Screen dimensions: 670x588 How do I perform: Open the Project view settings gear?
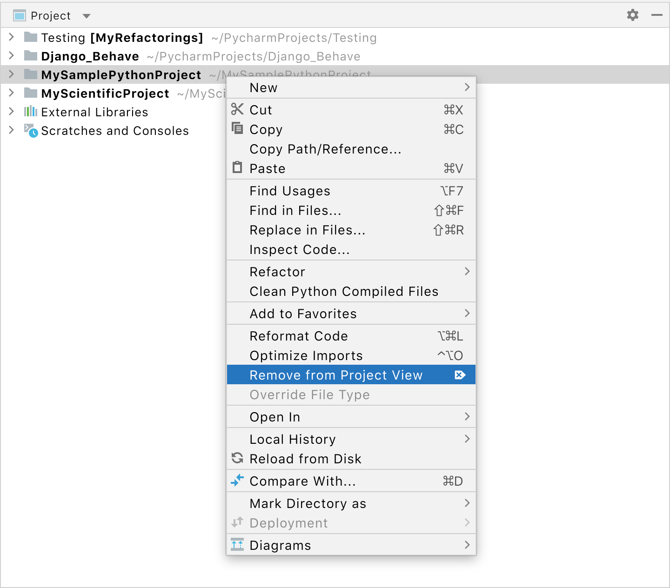pos(632,15)
